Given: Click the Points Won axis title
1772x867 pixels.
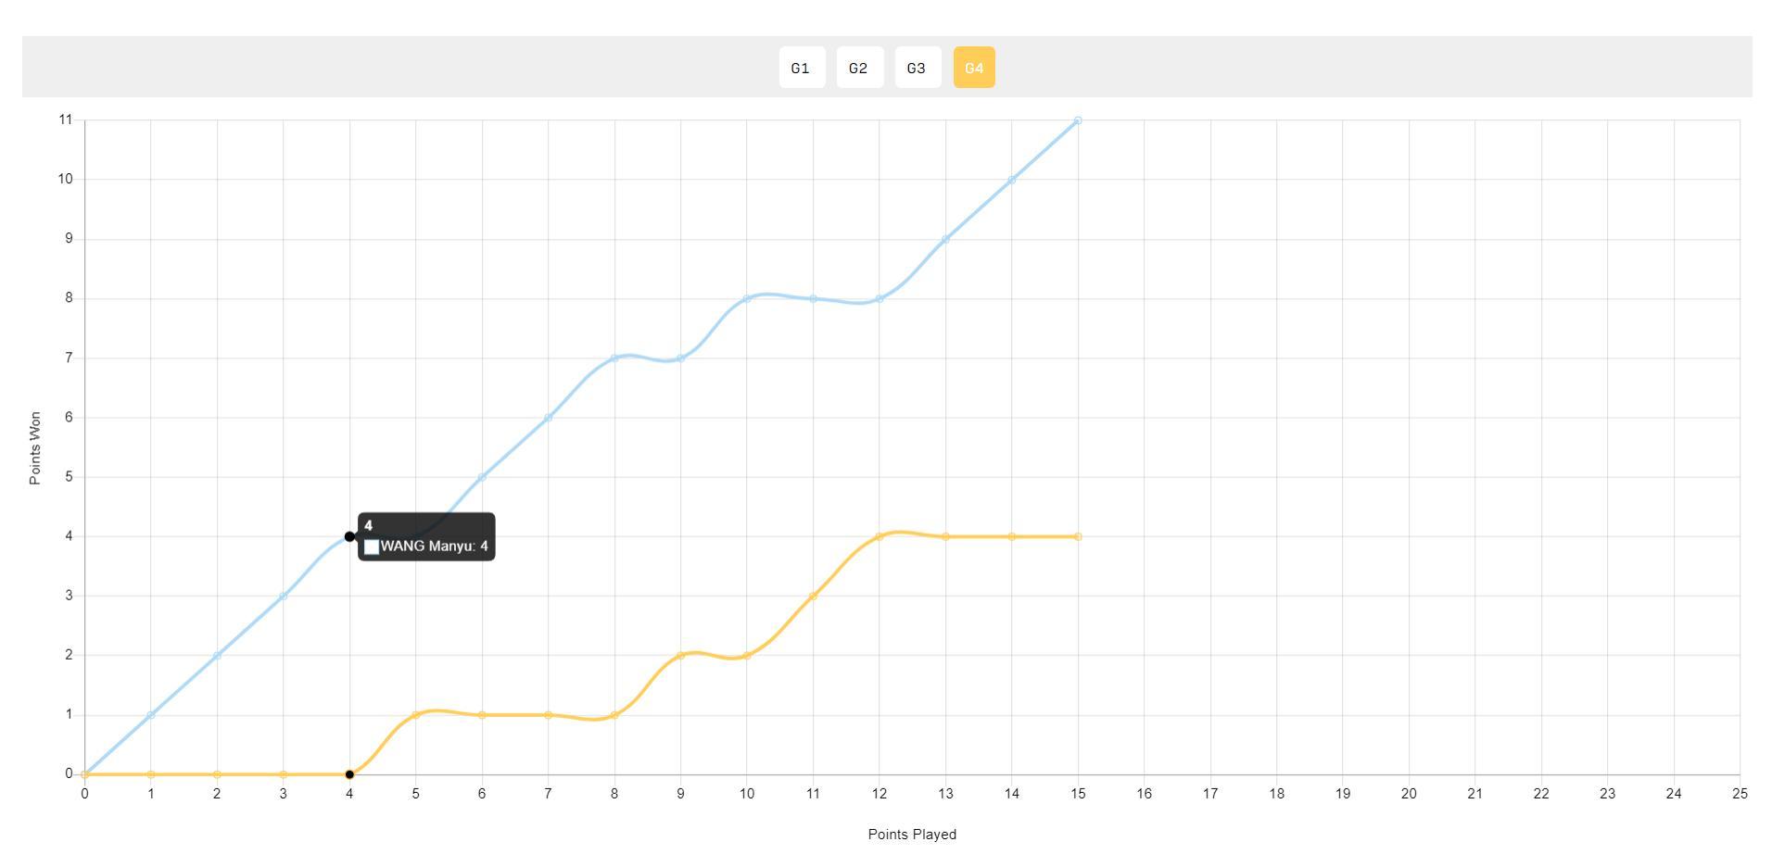Looking at the screenshot, I should (35, 448).
